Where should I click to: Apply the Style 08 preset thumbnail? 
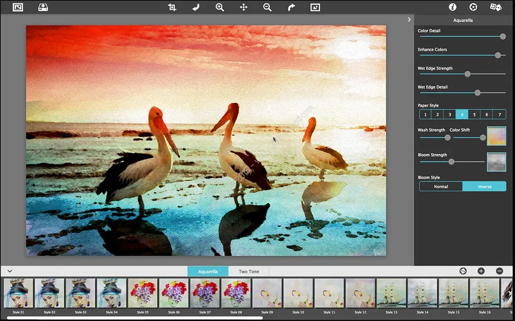236,293
